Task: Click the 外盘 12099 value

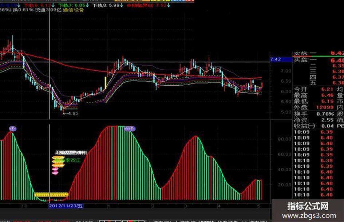Action: click(325, 107)
